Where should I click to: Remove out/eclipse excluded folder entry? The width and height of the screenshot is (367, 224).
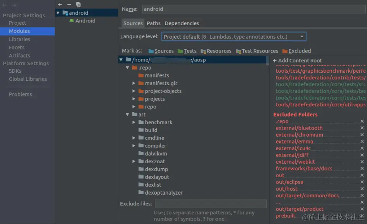tap(362, 182)
